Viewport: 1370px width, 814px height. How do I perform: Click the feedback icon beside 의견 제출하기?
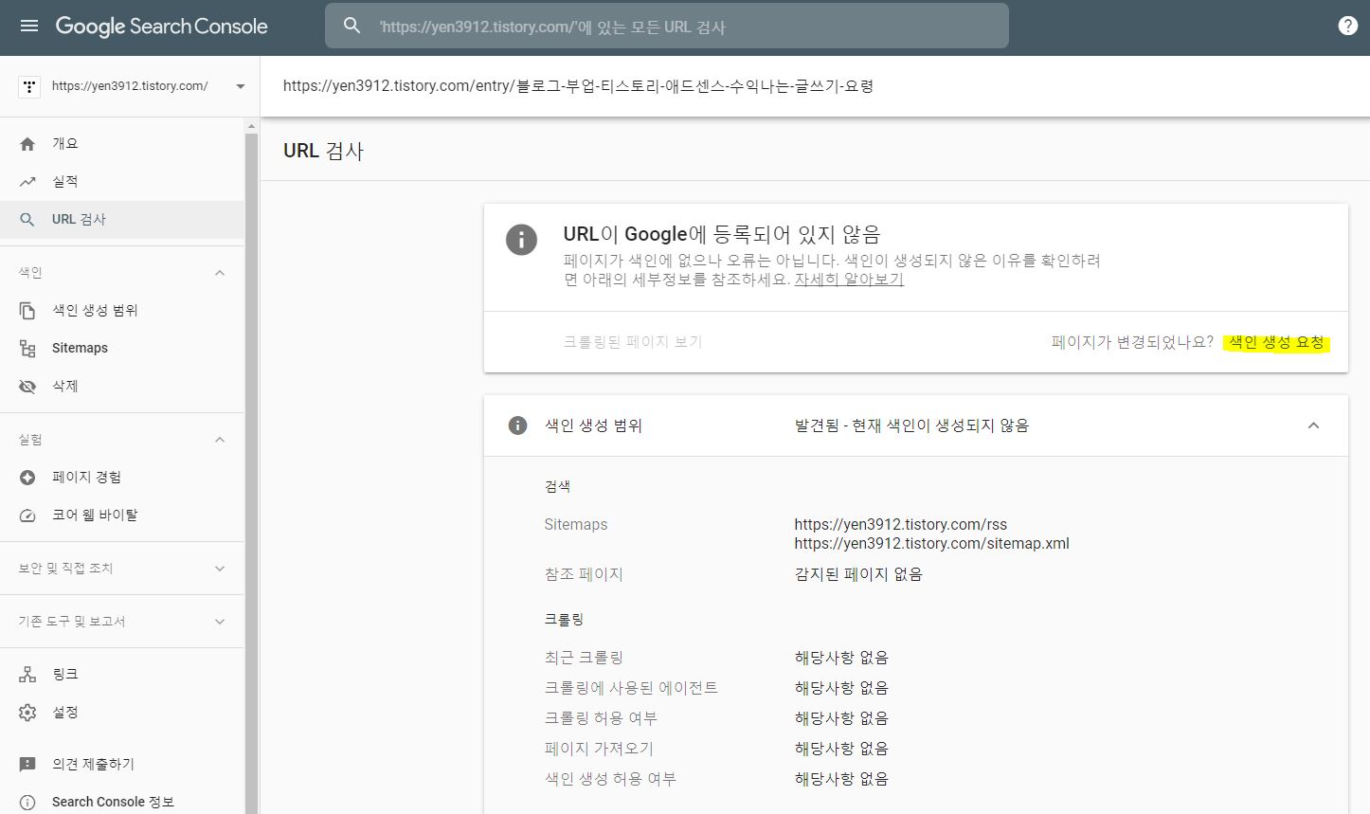tap(27, 765)
